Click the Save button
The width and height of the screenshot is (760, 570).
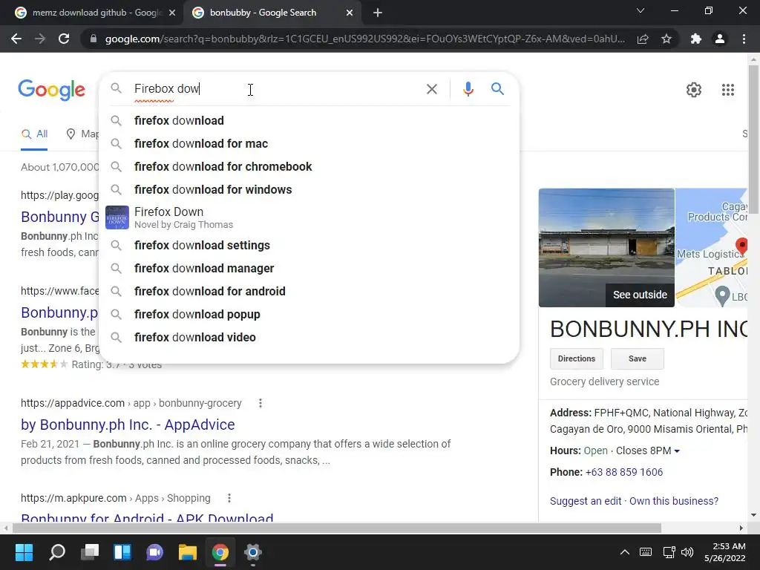(x=638, y=358)
